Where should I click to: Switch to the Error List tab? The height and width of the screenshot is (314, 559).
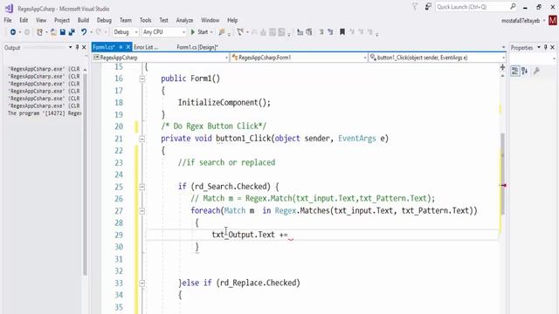pos(146,47)
